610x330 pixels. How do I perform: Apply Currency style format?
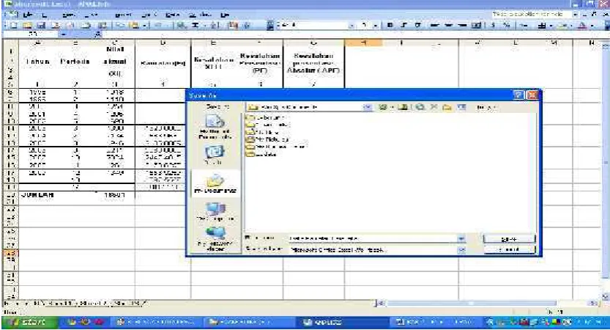point(493,26)
